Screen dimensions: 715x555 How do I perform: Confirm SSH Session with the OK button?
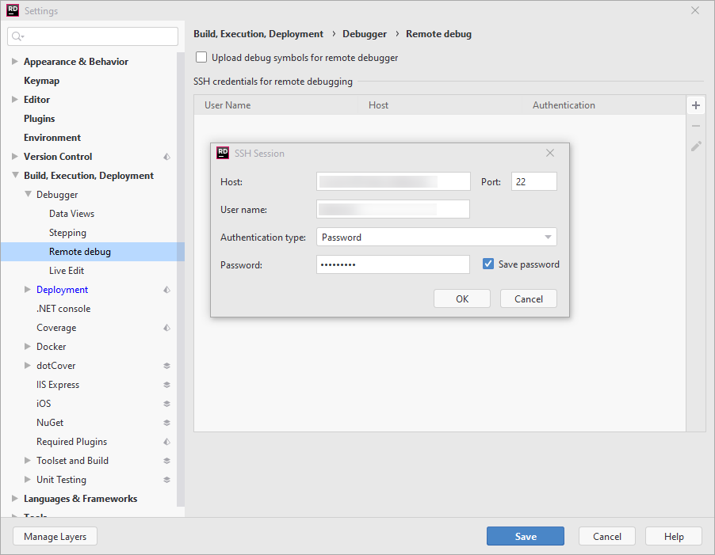pos(461,298)
